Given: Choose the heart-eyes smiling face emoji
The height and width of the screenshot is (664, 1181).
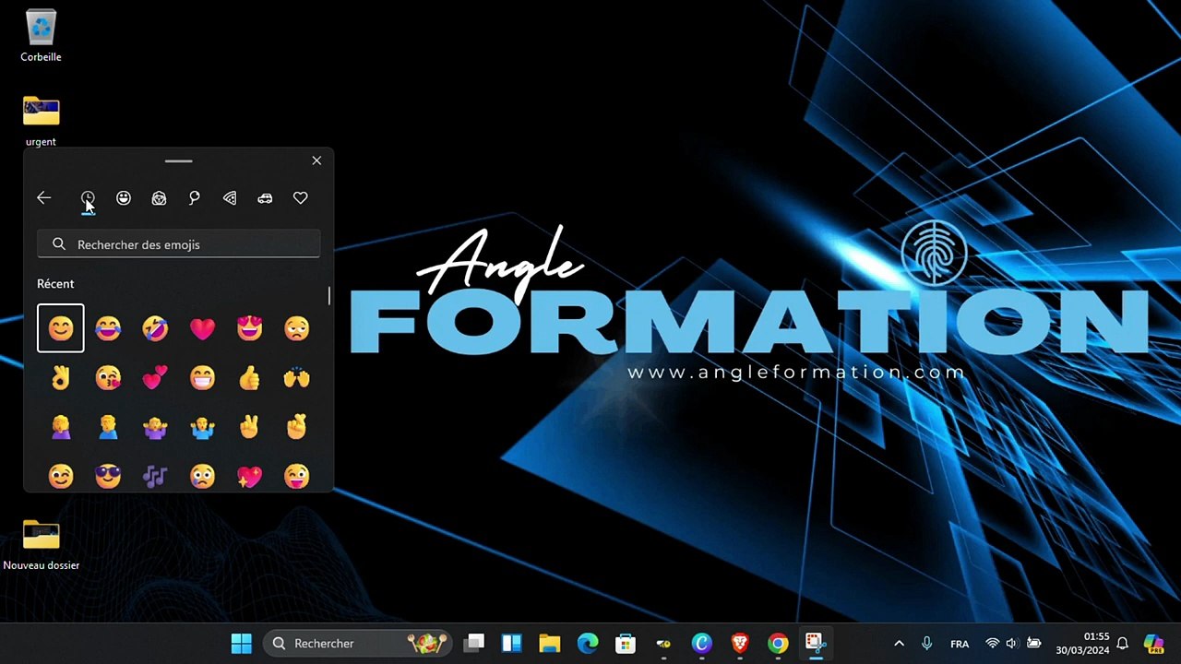Looking at the screenshot, I should pyautogui.click(x=249, y=328).
